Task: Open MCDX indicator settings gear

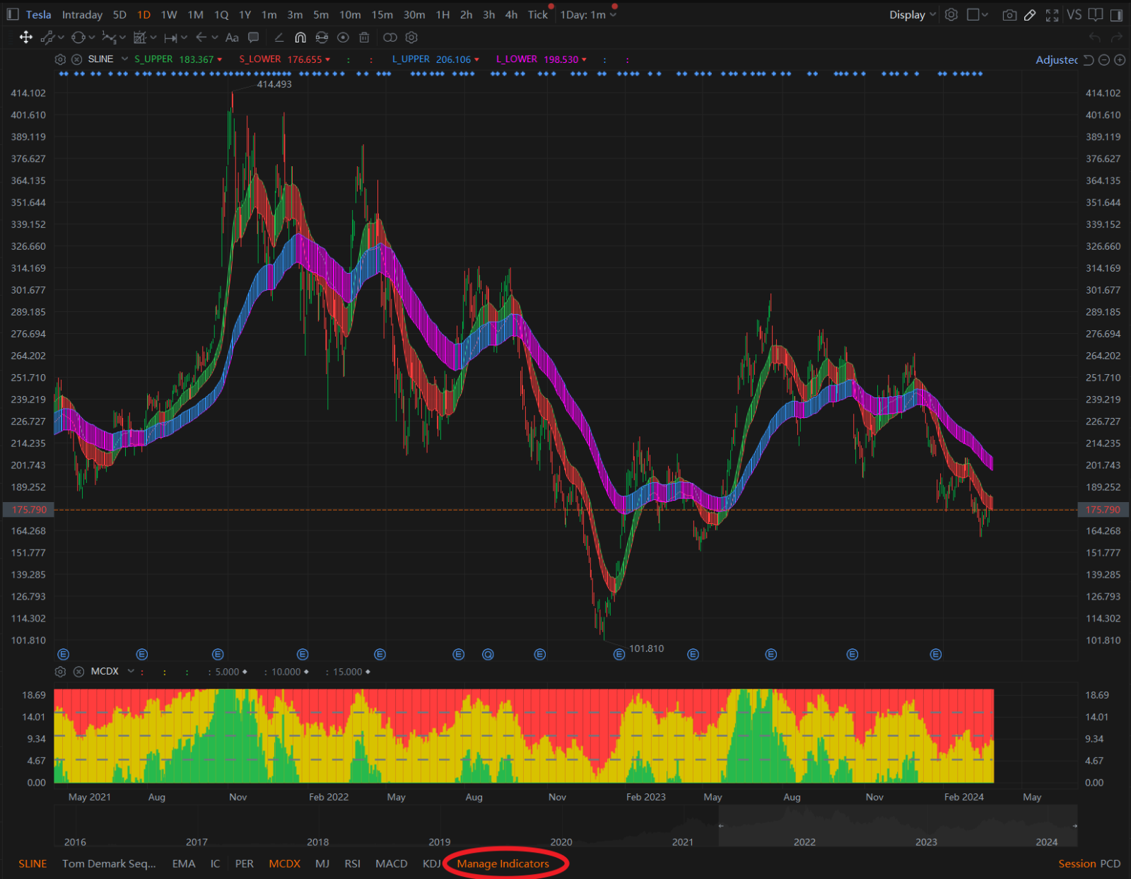Action: click(x=60, y=672)
